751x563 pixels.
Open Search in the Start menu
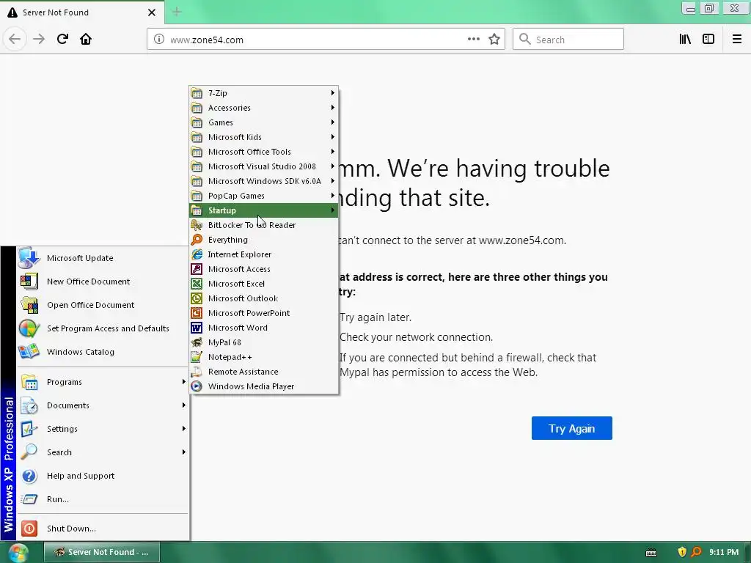click(103, 452)
